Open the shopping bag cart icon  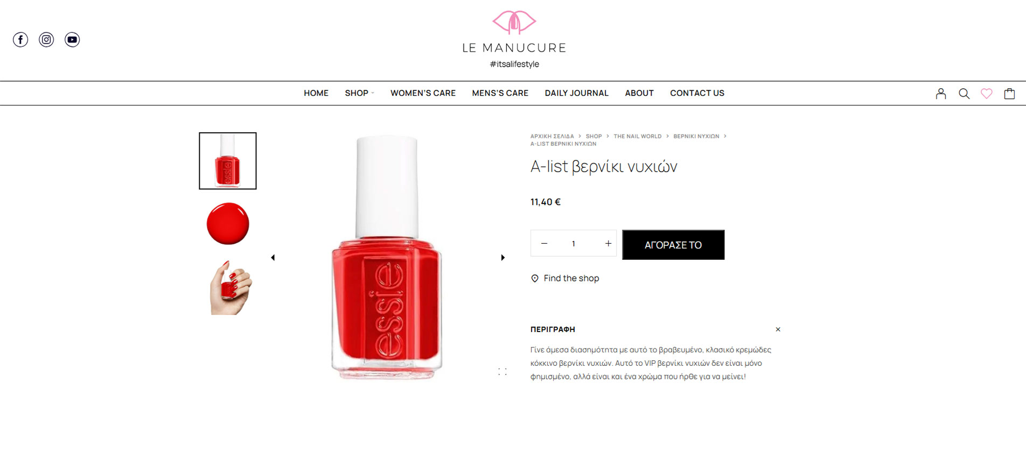pos(1010,94)
